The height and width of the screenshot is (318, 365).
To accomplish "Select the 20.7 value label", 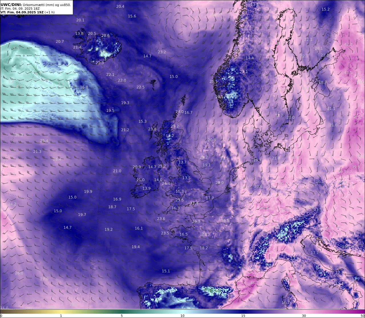I will click(x=60, y=41).
